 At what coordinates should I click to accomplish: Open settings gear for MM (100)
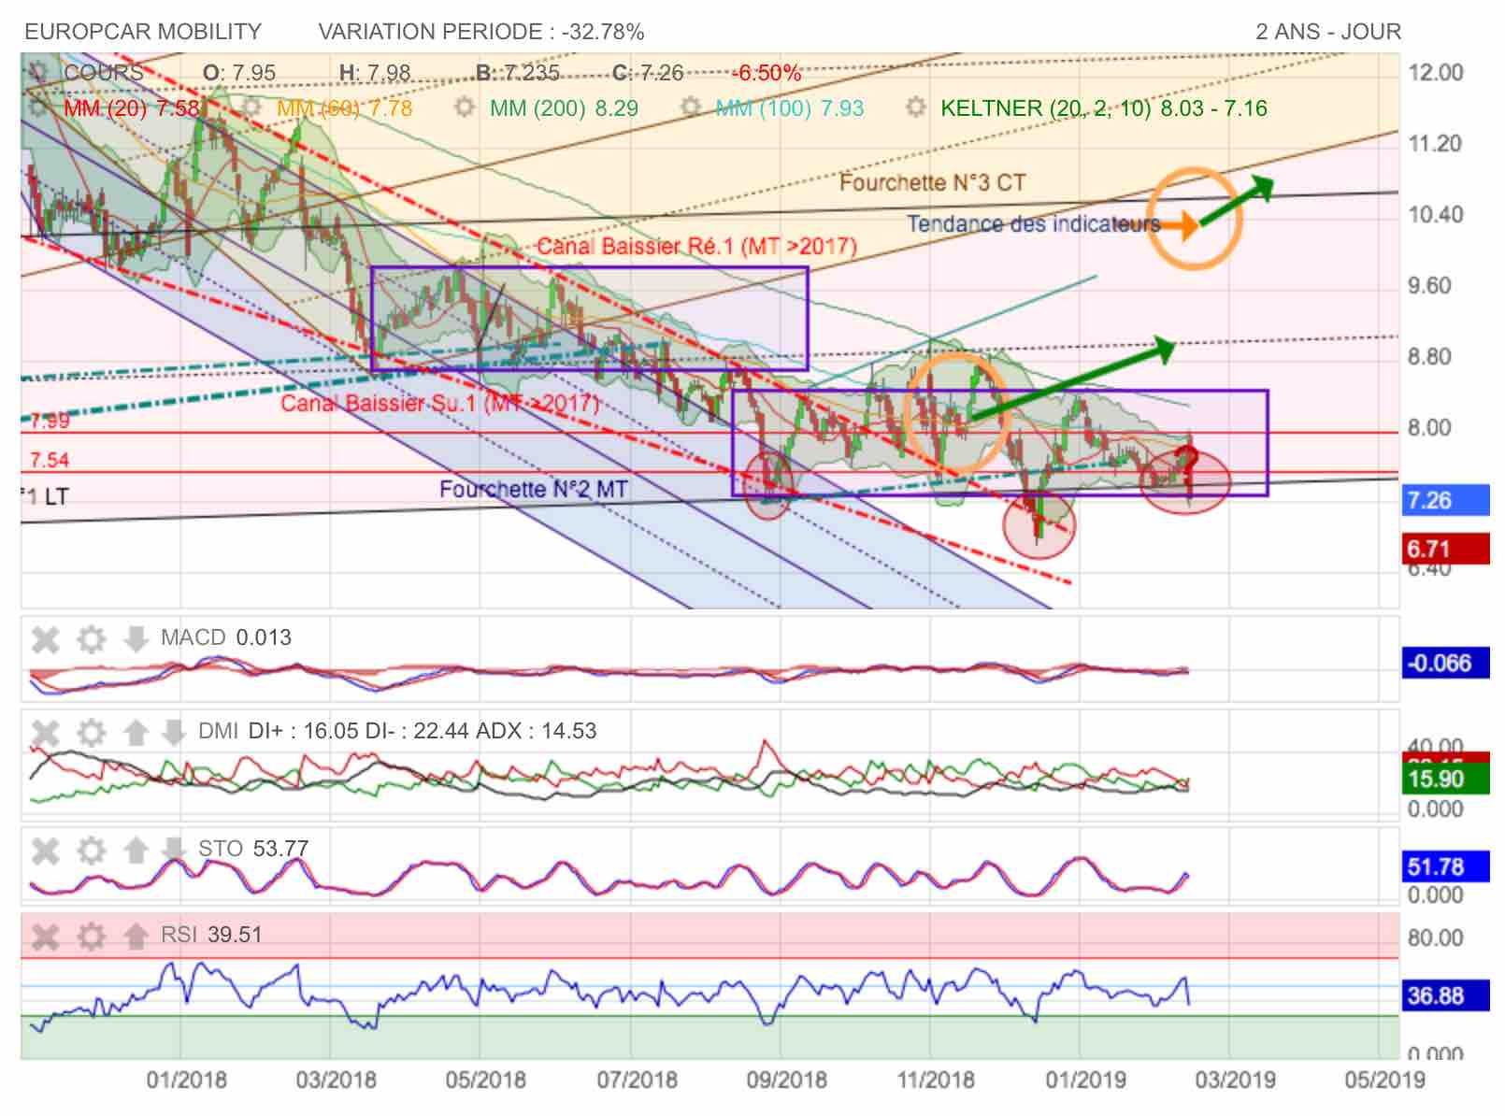691,107
